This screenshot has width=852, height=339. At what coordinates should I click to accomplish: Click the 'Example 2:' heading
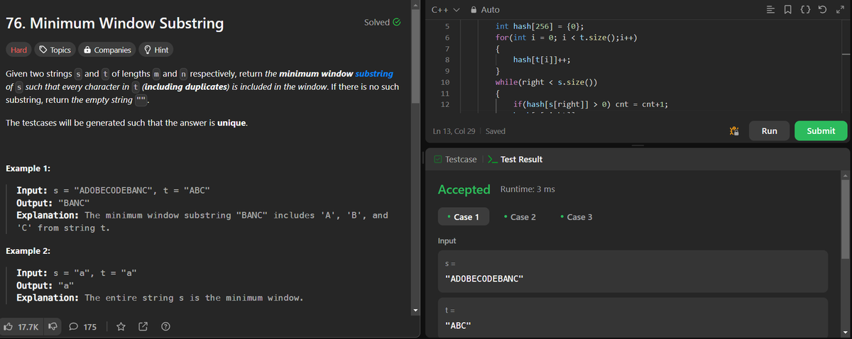28,251
